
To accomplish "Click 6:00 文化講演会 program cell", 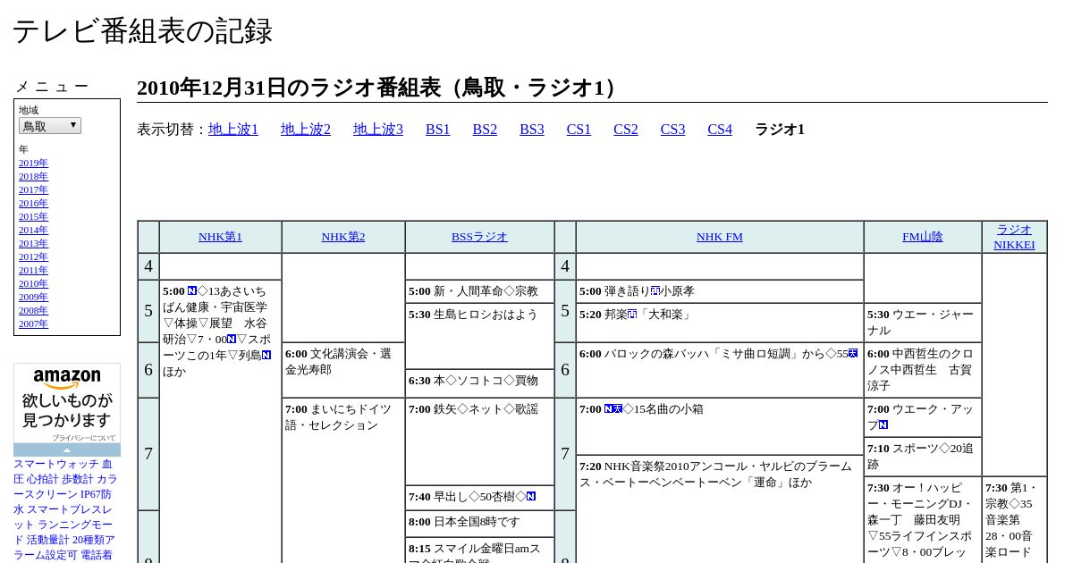I will [x=343, y=370].
